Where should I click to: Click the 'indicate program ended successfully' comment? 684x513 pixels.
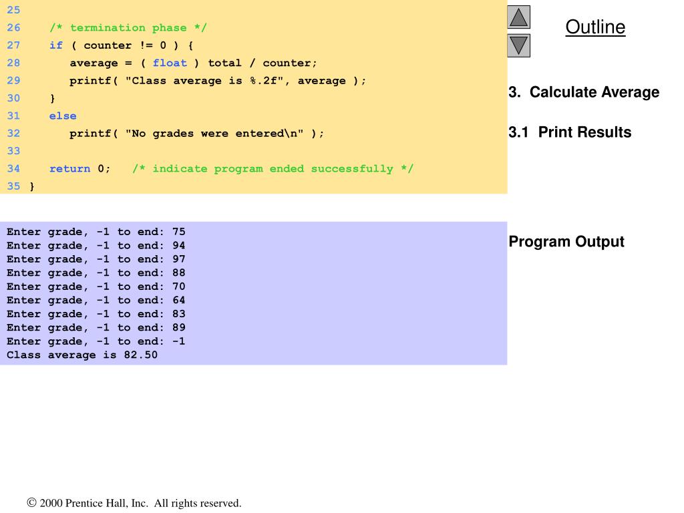click(273, 169)
